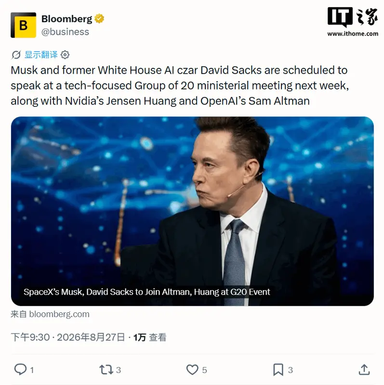Open the Bloomberg profile avatar

click(x=23, y=25)
